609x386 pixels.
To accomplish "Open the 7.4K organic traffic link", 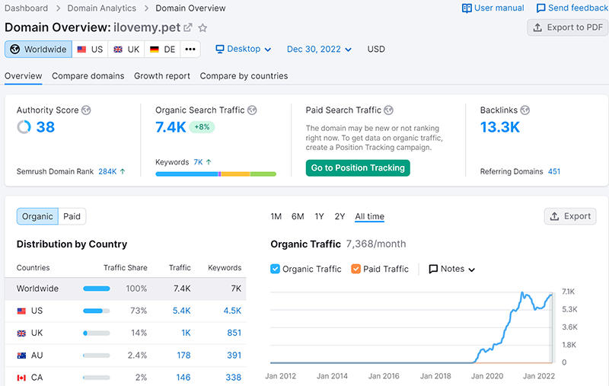I will coord(171,127).
